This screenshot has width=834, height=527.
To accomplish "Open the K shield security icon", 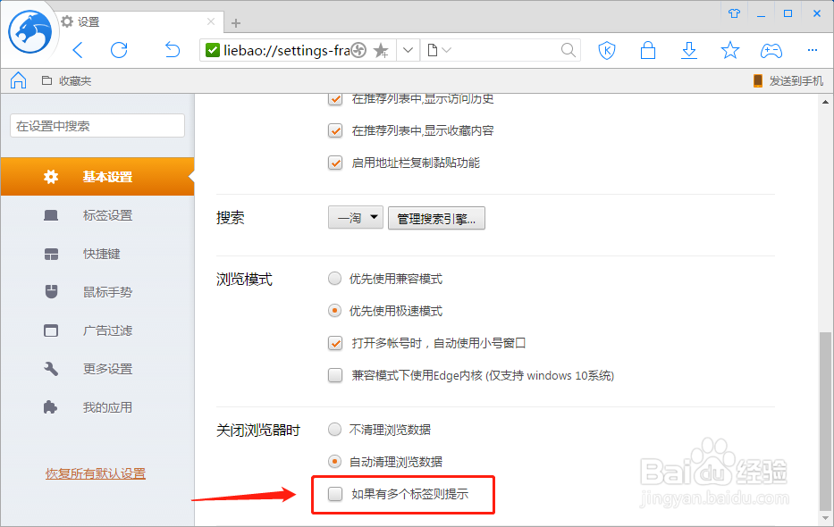I will pyautogui.click(x=607, y=51).
